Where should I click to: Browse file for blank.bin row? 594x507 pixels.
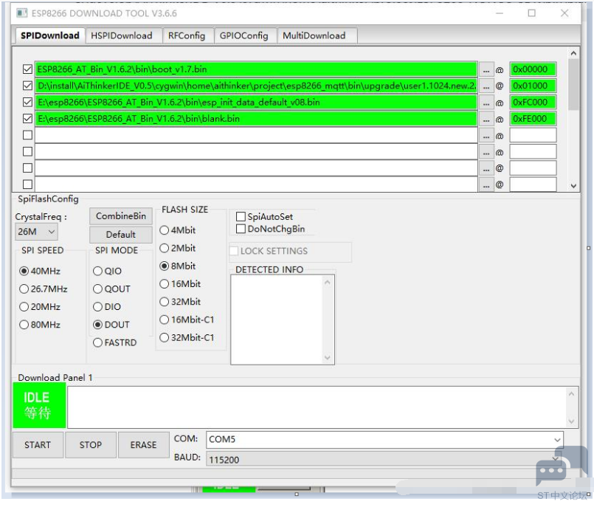[x=486, y=119]
